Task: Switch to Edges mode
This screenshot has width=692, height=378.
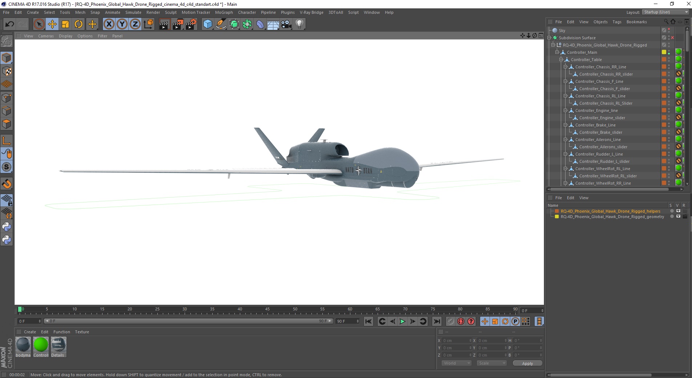Action: 7,111
